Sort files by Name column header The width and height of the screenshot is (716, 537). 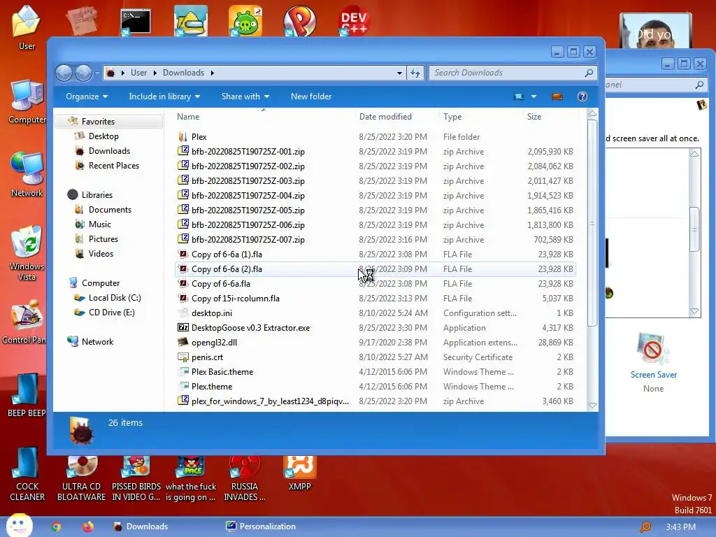click(264, 117)
